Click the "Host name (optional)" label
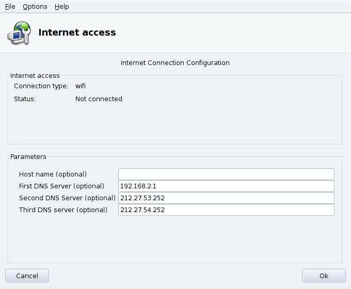Image resolution: width=351 pixels, height=289 pixels. 53,174
